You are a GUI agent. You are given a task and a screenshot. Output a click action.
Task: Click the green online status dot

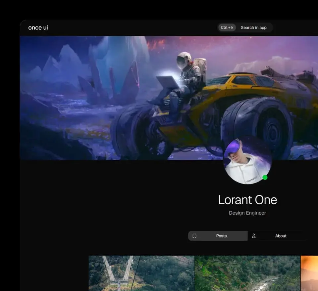click(x=265, y=178)
